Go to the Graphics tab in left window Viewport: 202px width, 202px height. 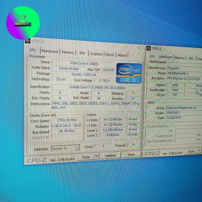[96, 54]
